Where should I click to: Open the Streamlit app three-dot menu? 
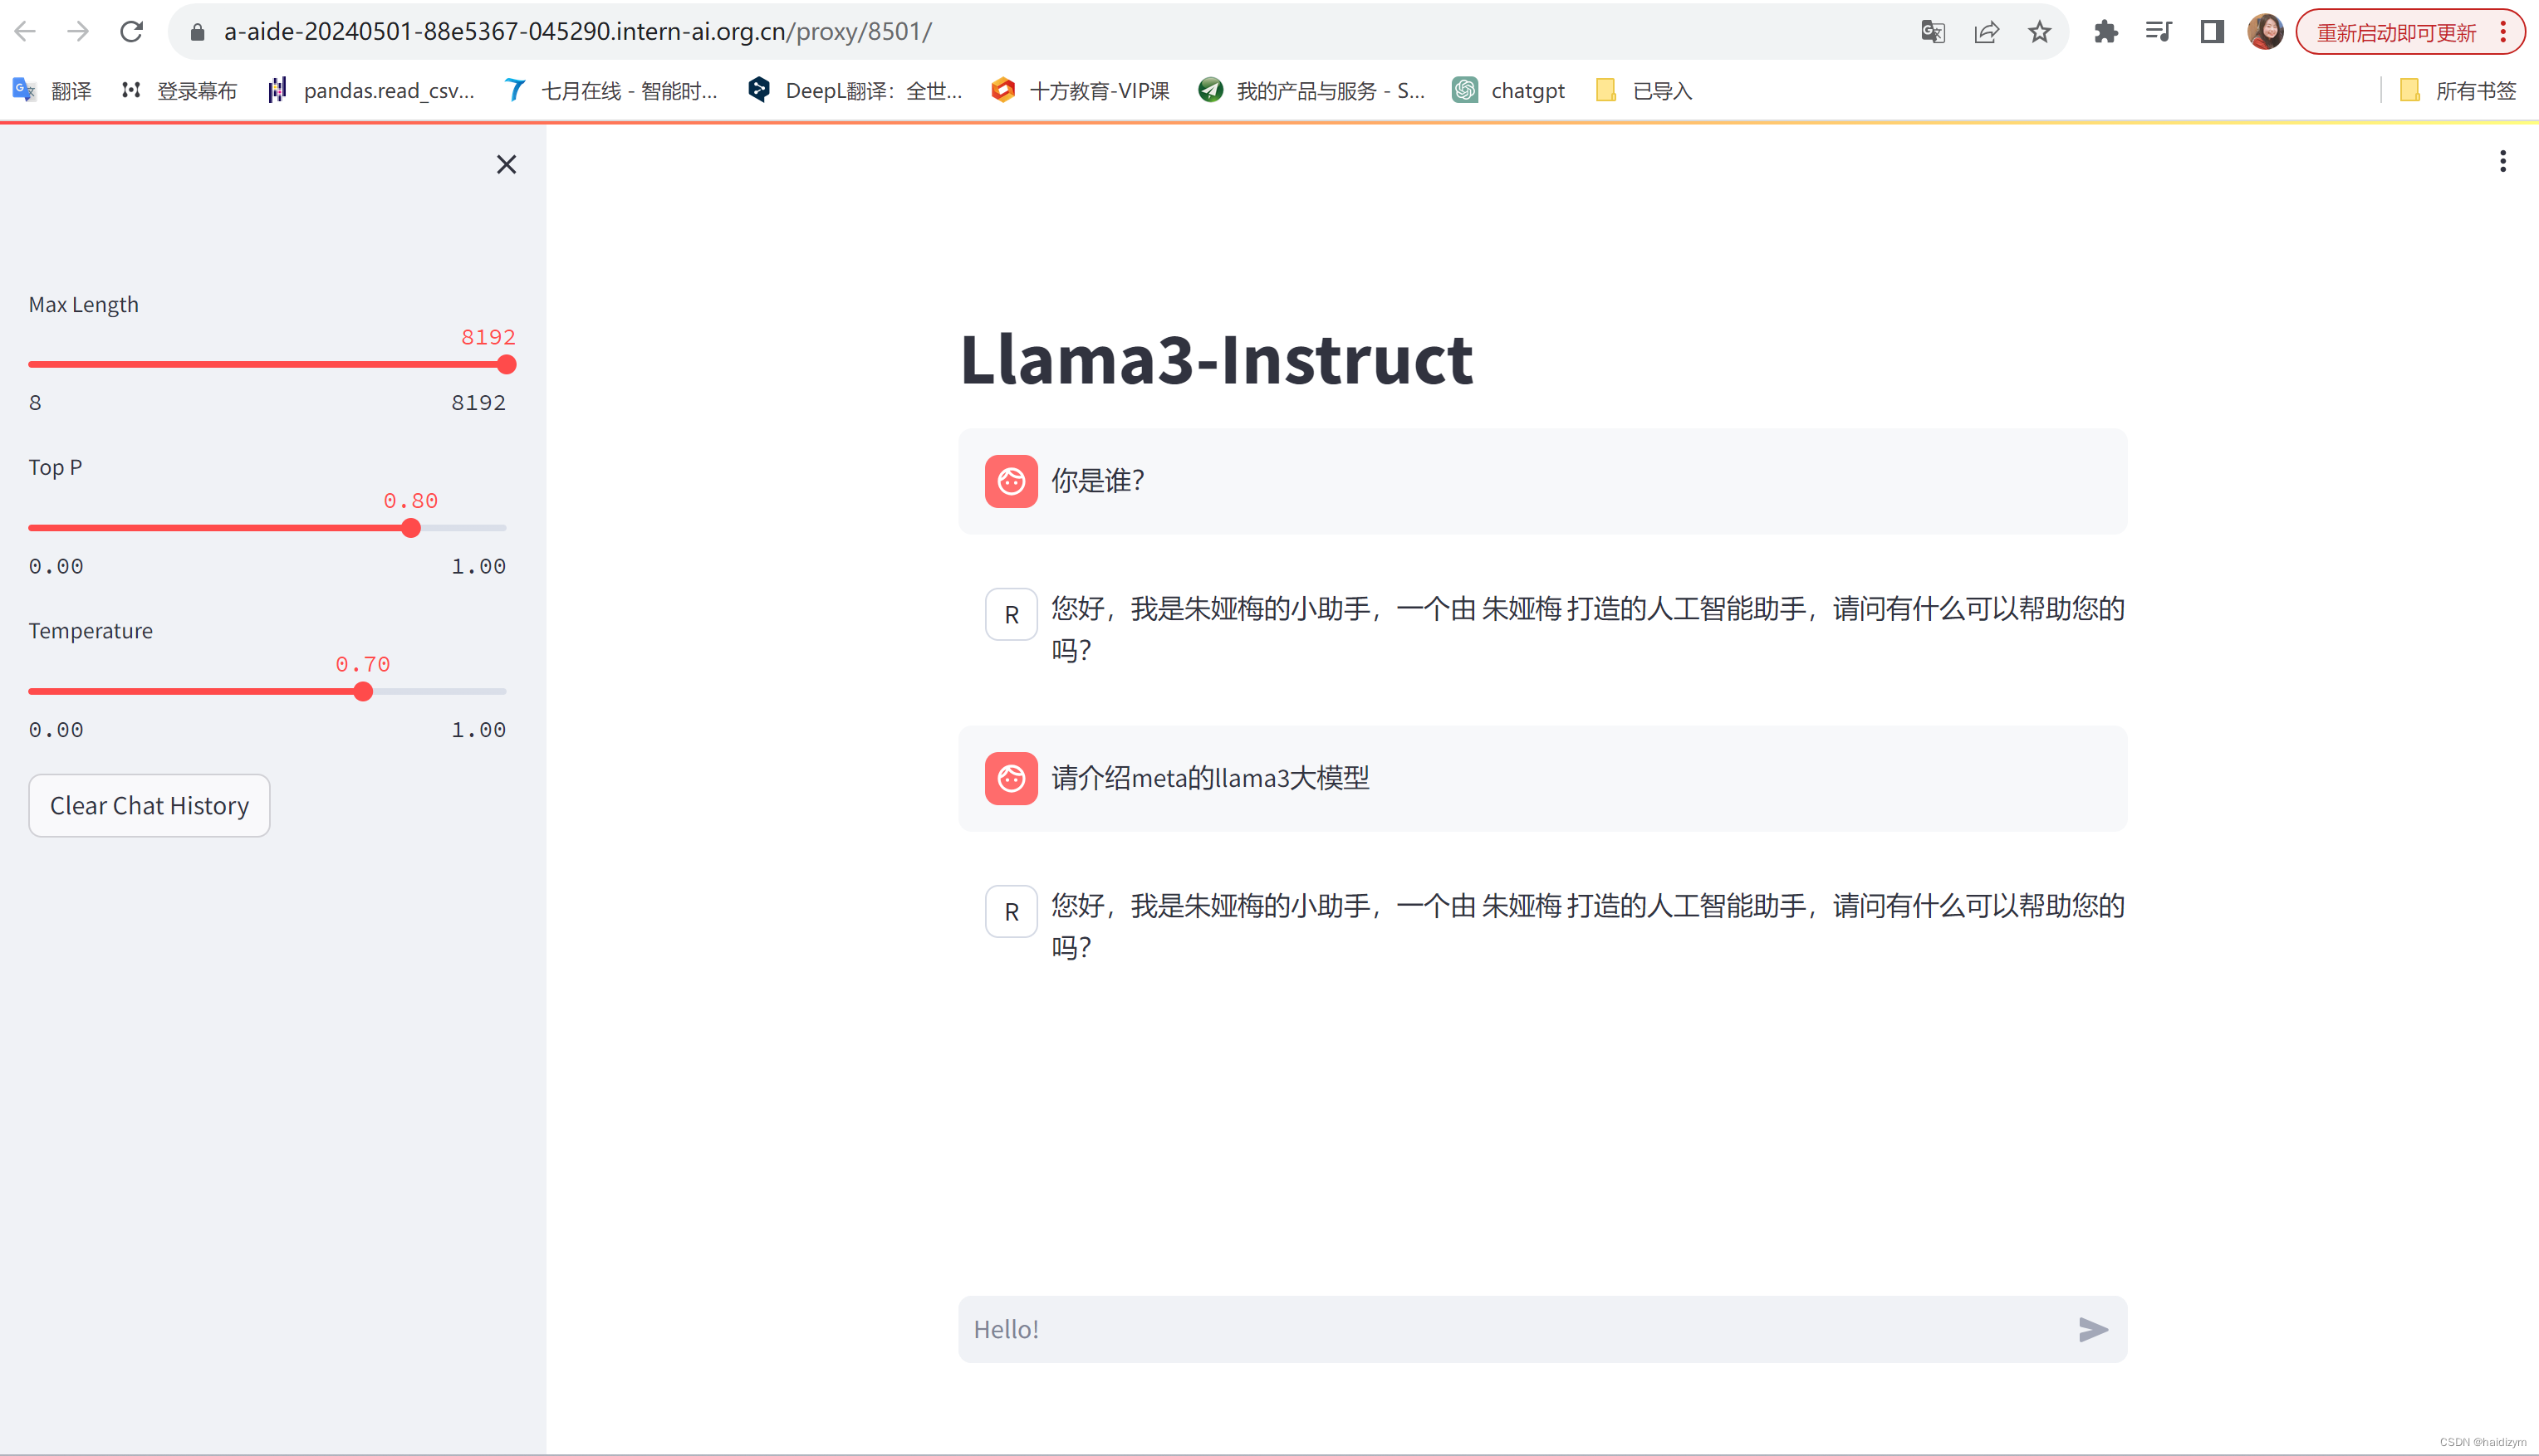(x=2503, y=161)
